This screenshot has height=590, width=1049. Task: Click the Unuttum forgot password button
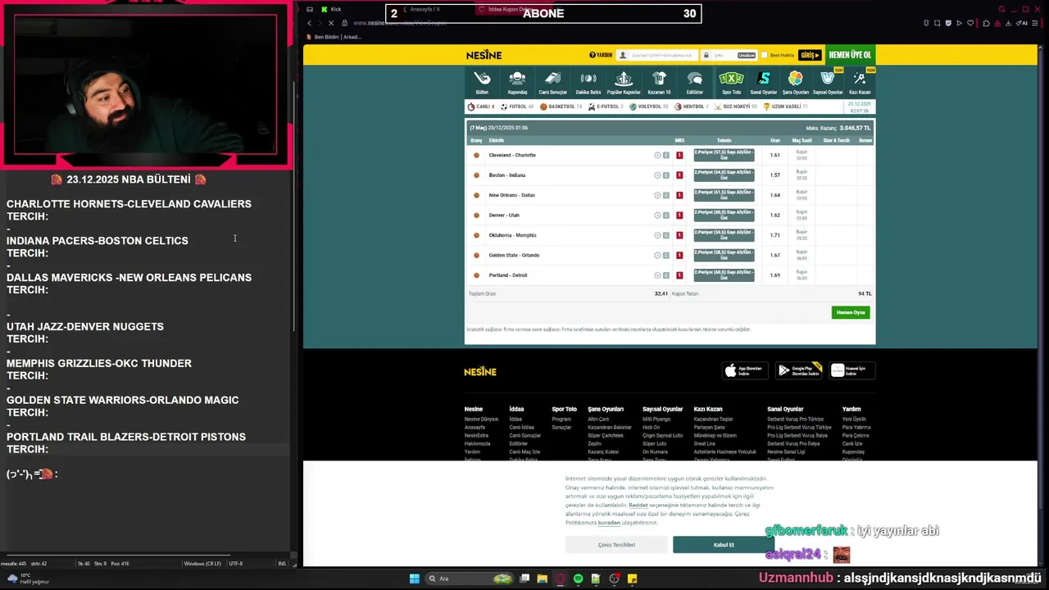tap(746, 55)
